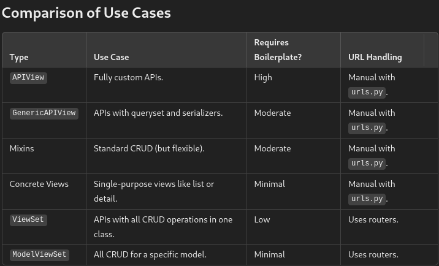Click urls.py code in GenericAPIView row

pos(367,128)
